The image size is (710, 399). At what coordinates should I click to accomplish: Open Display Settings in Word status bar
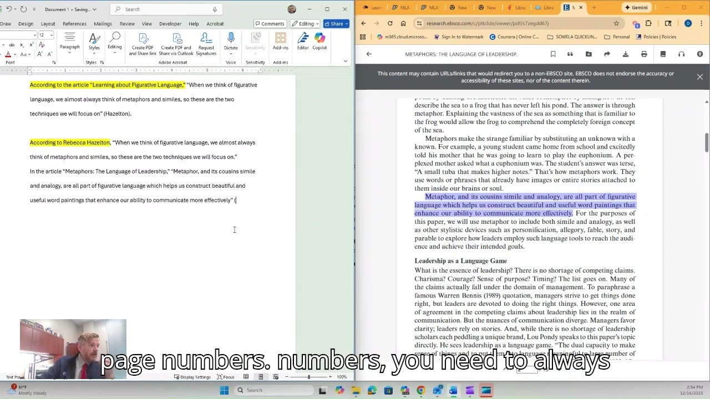(x=192, y=377)
